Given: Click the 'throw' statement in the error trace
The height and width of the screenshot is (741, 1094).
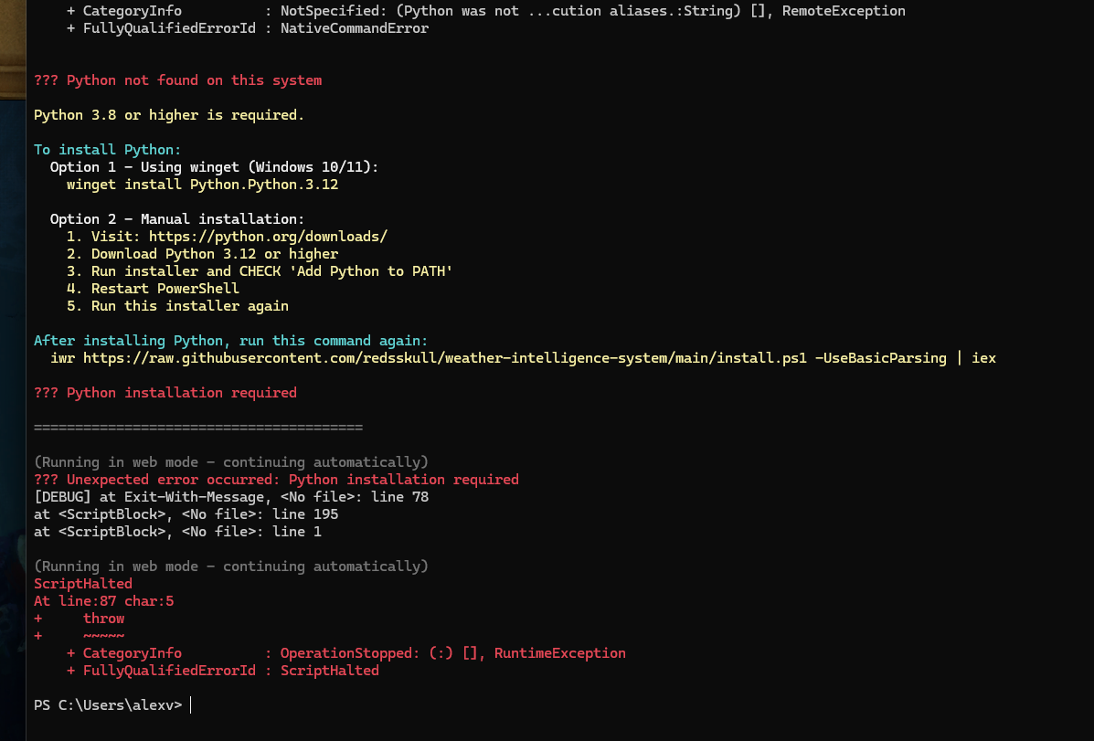Looking at the screenshot, I should [103, 618].
